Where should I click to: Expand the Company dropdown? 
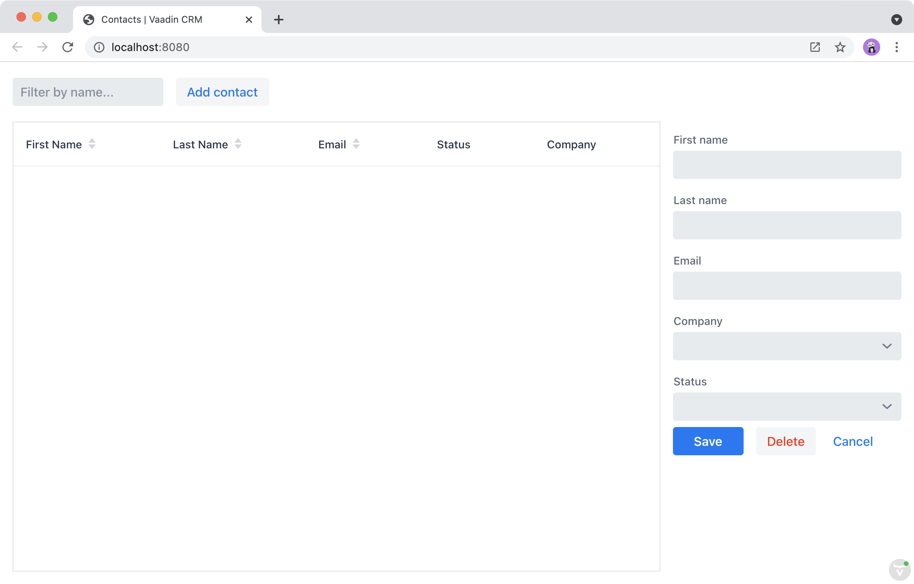(x=887, y=346)
